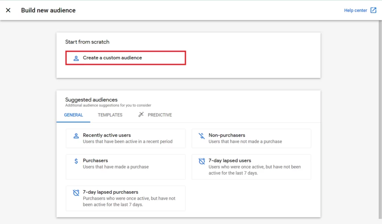Click the 'Users that have made a purchase' description
This screenshot has height=224, width=382.
[x=116, y=167]
